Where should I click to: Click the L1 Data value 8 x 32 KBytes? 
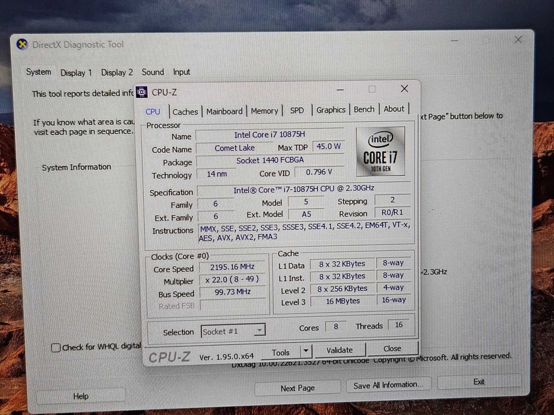coord(341,264)
